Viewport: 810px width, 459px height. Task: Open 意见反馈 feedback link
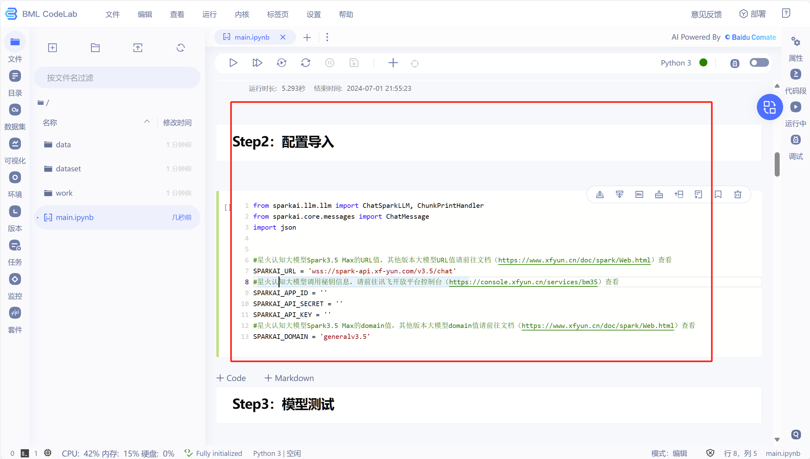[x=706, y=14]
